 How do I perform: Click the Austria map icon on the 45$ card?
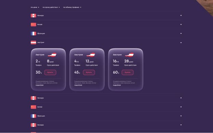click(x=91, y=55)
